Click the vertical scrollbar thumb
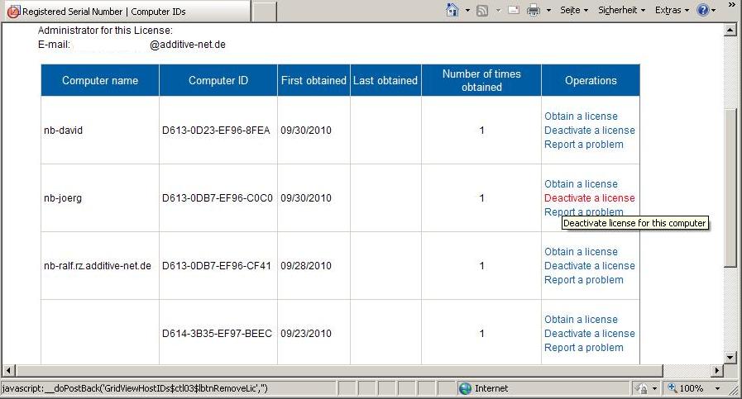742x399 pixels. 730,188
